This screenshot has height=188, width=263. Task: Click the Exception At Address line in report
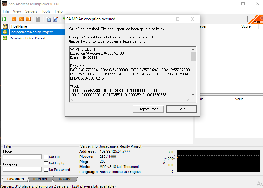coord(97,53)
